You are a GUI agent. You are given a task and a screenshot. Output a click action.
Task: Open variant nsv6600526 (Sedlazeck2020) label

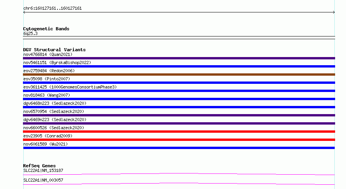pos(54,128)
